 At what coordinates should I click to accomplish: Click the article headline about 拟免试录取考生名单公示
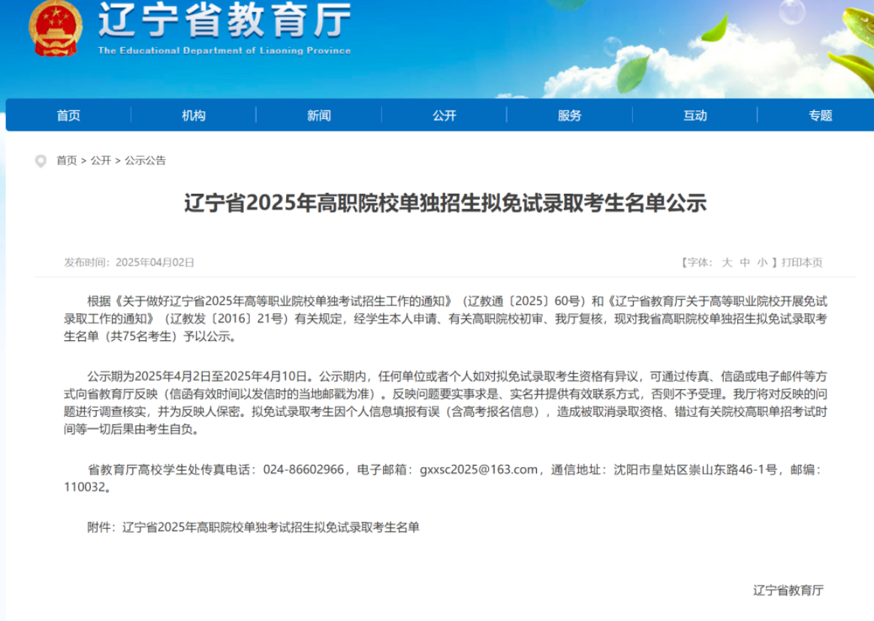(x=445, y=203)
